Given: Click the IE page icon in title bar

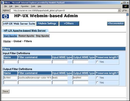Looking at the screenshot, I should click(3, 3).
